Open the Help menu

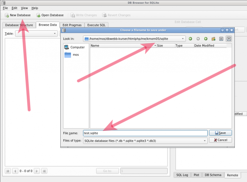[x=35, y=8]
